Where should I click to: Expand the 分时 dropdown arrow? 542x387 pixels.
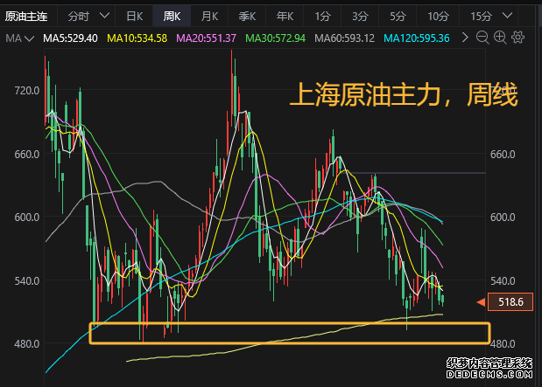point(104,15)
